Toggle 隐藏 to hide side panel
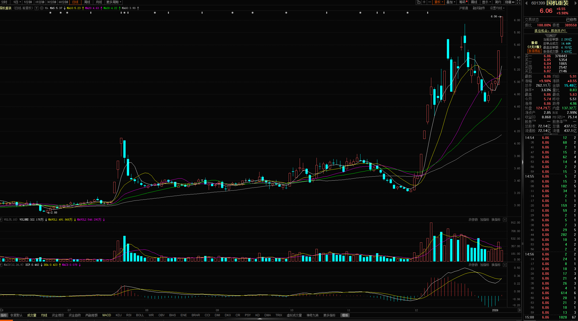This screenshot has height=321, width=578. [510, 2]
